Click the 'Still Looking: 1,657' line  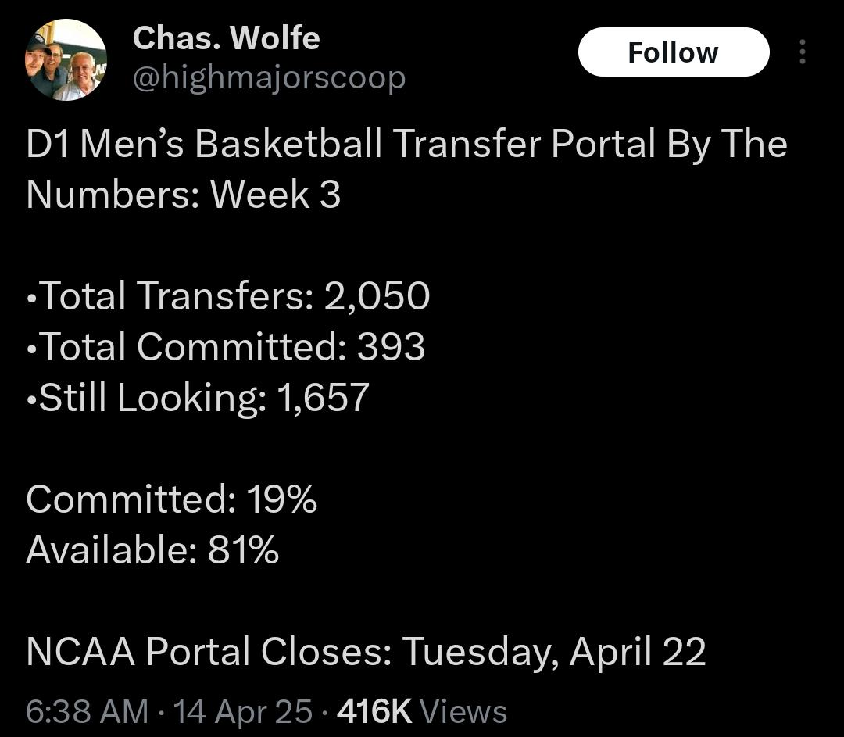[x=198, y=397]
